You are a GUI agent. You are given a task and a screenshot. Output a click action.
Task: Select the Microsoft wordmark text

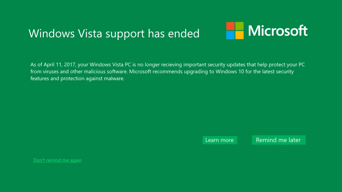[278, 31]
